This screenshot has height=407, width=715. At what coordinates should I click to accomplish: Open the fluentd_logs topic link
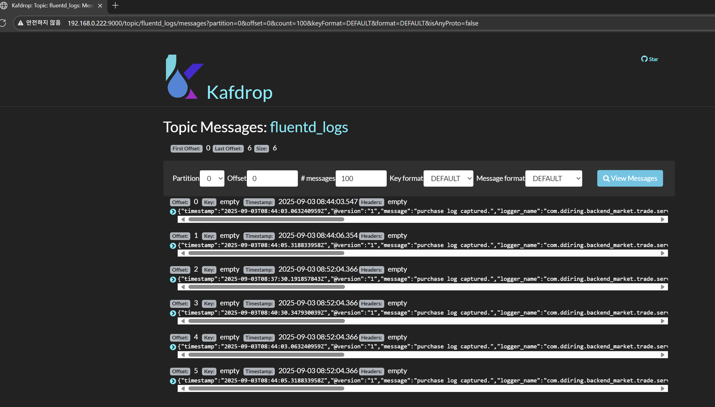tap(309, 127)
